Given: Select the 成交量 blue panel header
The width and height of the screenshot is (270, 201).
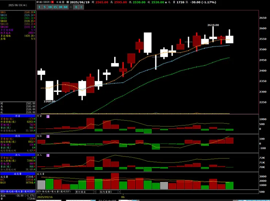Looking at the screenshot, I should (x=18, y=174).
